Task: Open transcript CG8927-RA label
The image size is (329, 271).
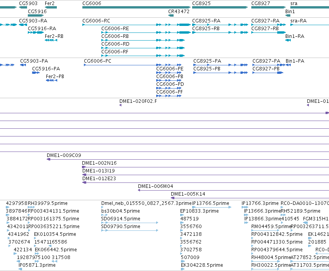Action: [266, 21]
